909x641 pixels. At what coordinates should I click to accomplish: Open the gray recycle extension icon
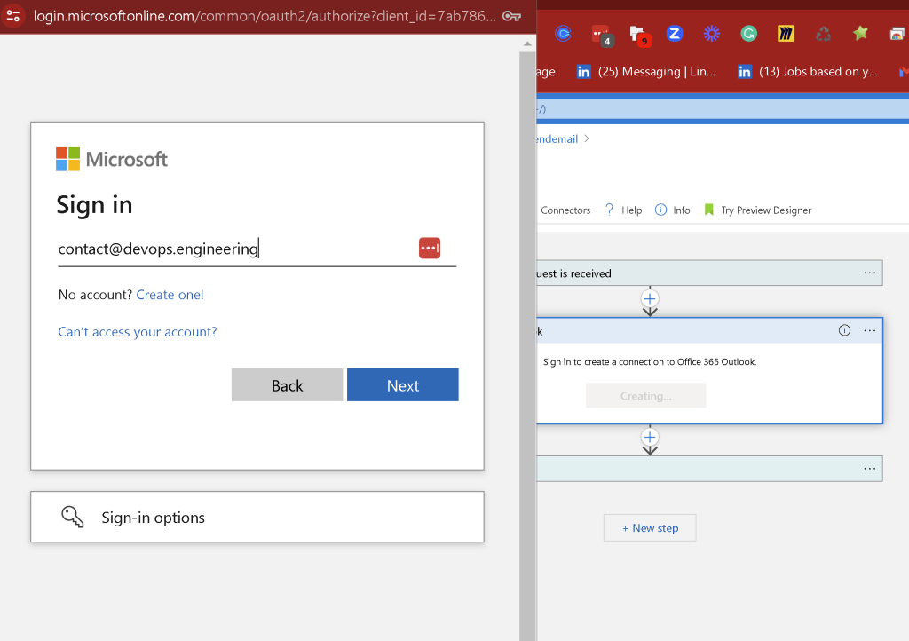pyautogui.click(x=823, y=35)
